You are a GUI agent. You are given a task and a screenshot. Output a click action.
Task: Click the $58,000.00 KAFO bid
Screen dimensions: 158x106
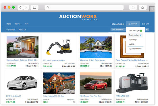click(x=120, y=102)
